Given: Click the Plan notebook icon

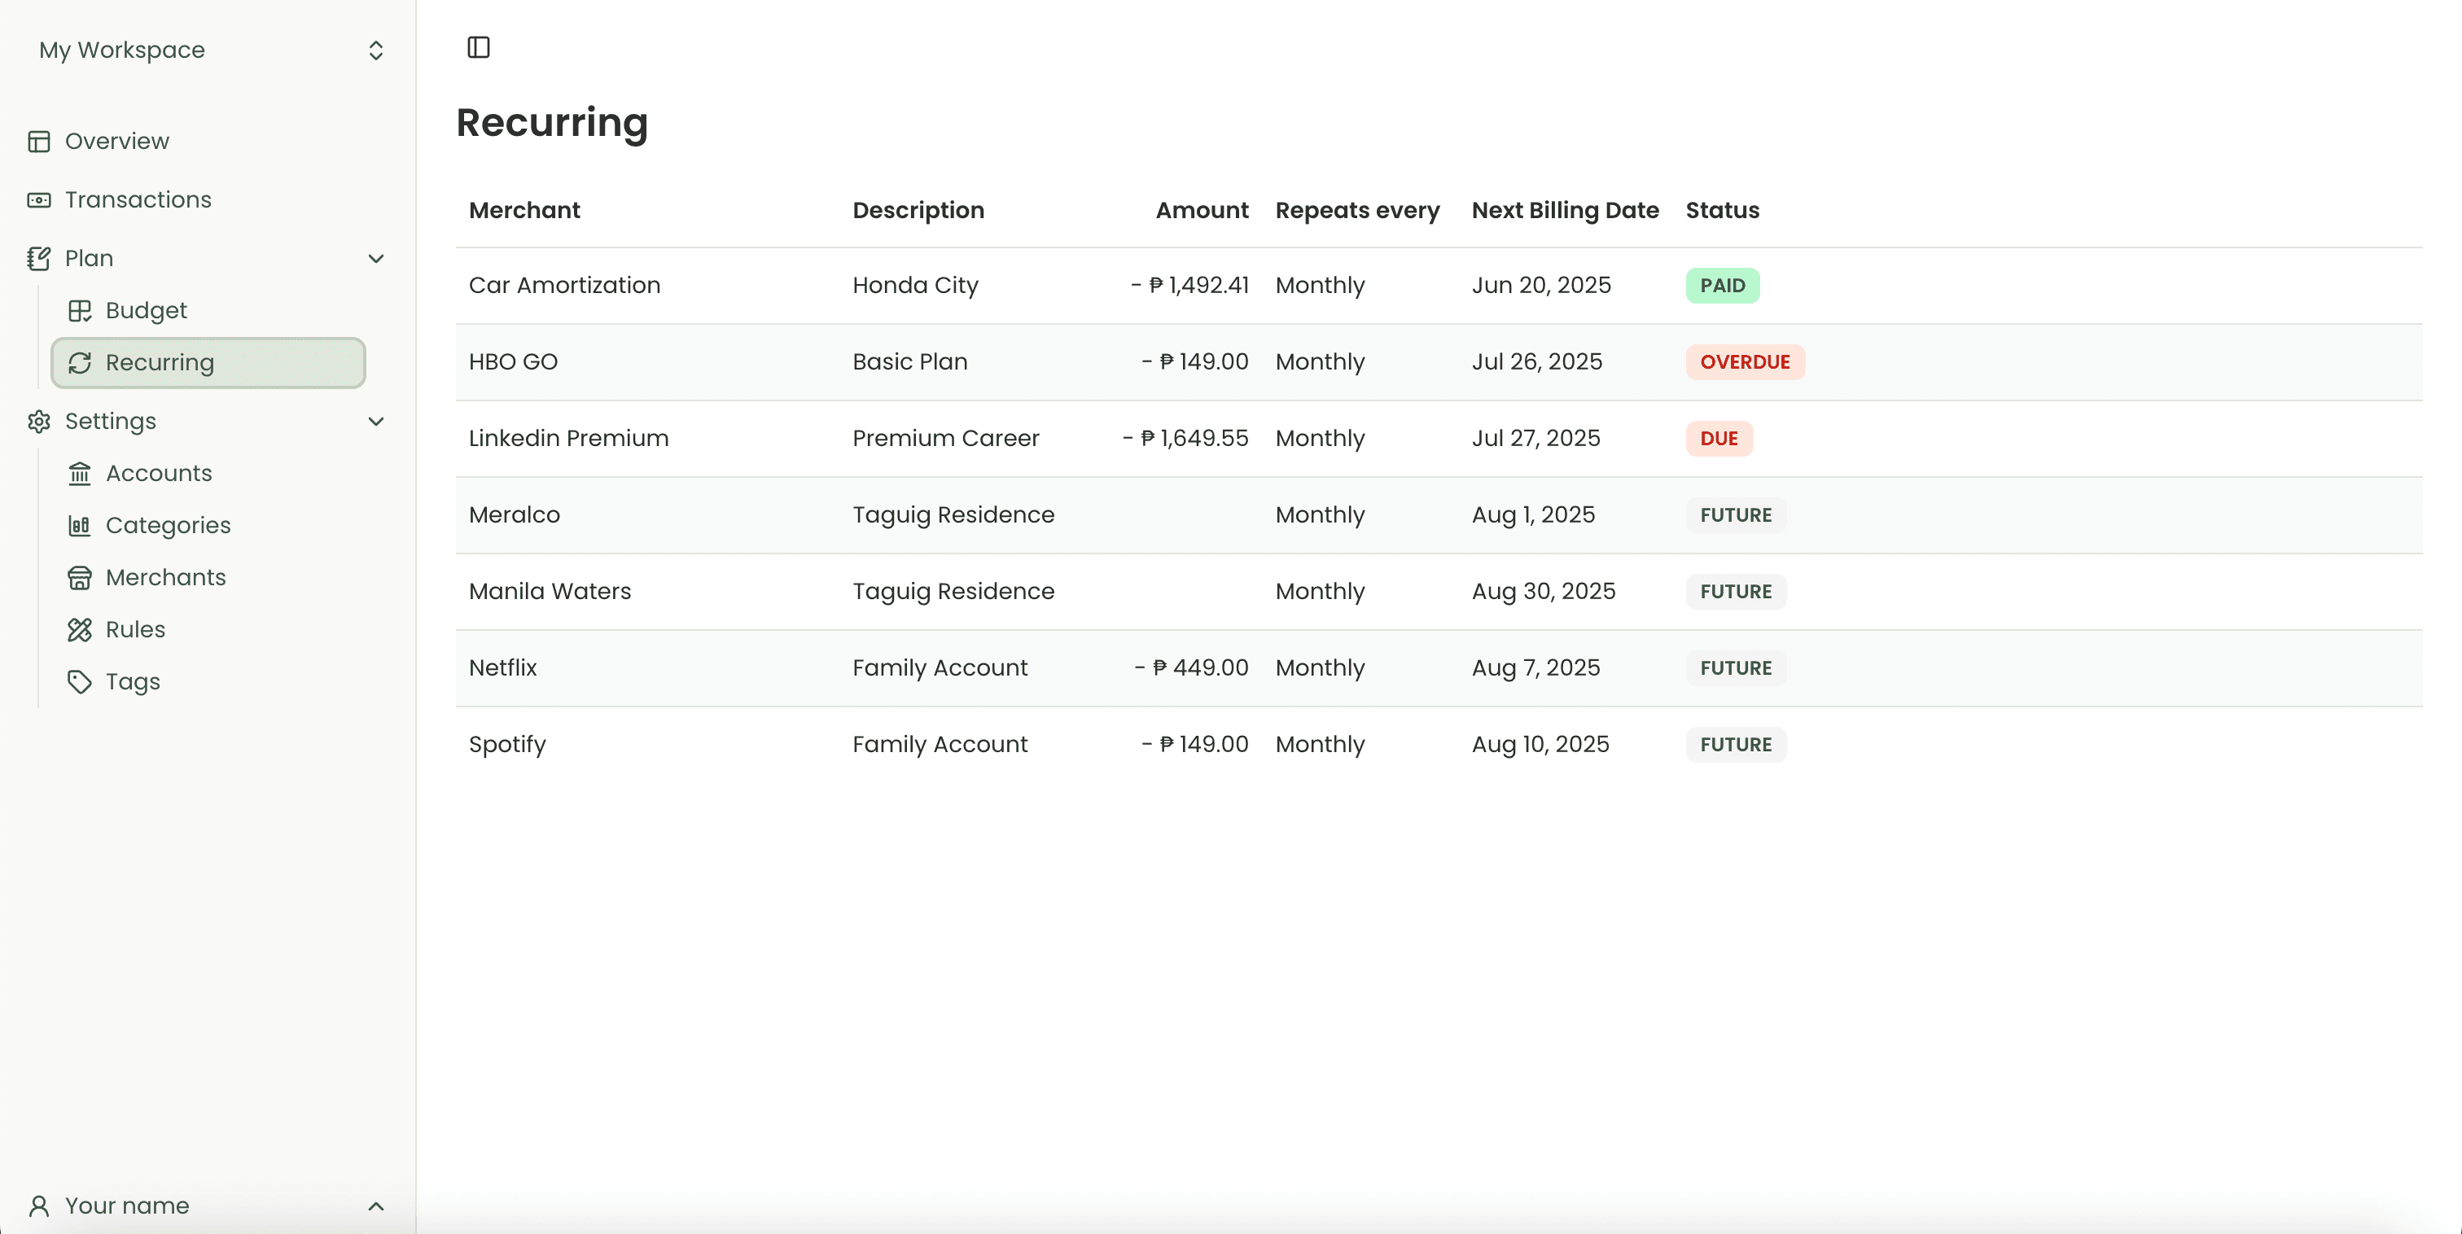Looking at the screenshot, I should coord(39,258).
